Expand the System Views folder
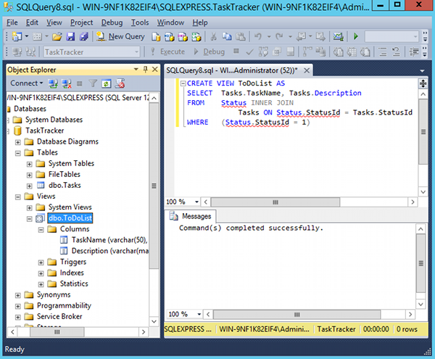 click(x=30, y=207)
